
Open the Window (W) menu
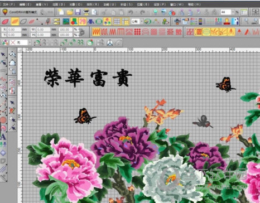[x=177, y=4]
